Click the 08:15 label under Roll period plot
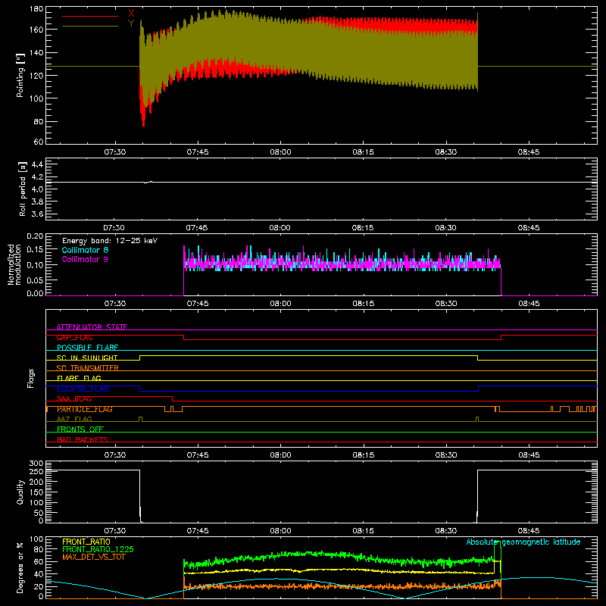 point(363,228)
